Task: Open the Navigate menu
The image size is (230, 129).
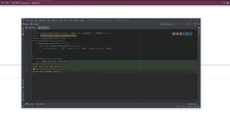Action: click(42, 20)
